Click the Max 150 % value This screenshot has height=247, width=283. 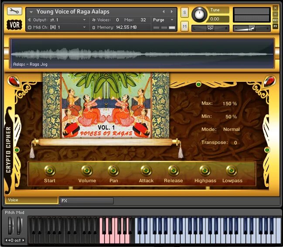click(x=229, y=103)
